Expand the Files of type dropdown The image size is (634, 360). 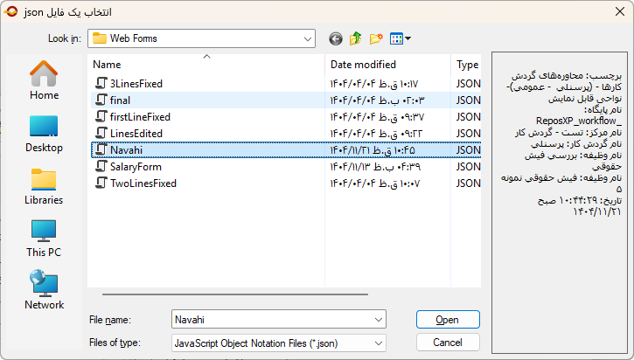point(378,343)
